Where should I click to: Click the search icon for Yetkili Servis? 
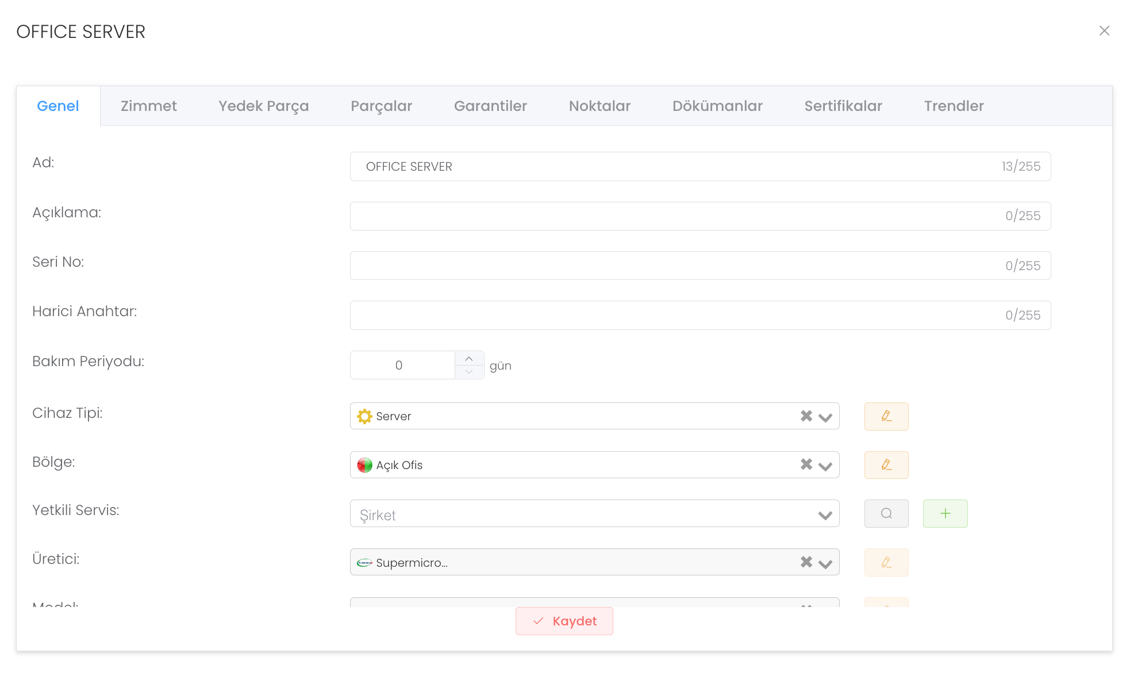click(x=886, y=513)
